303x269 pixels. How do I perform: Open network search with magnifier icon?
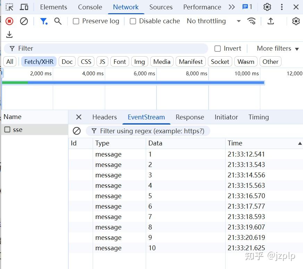tap(58, 21)
